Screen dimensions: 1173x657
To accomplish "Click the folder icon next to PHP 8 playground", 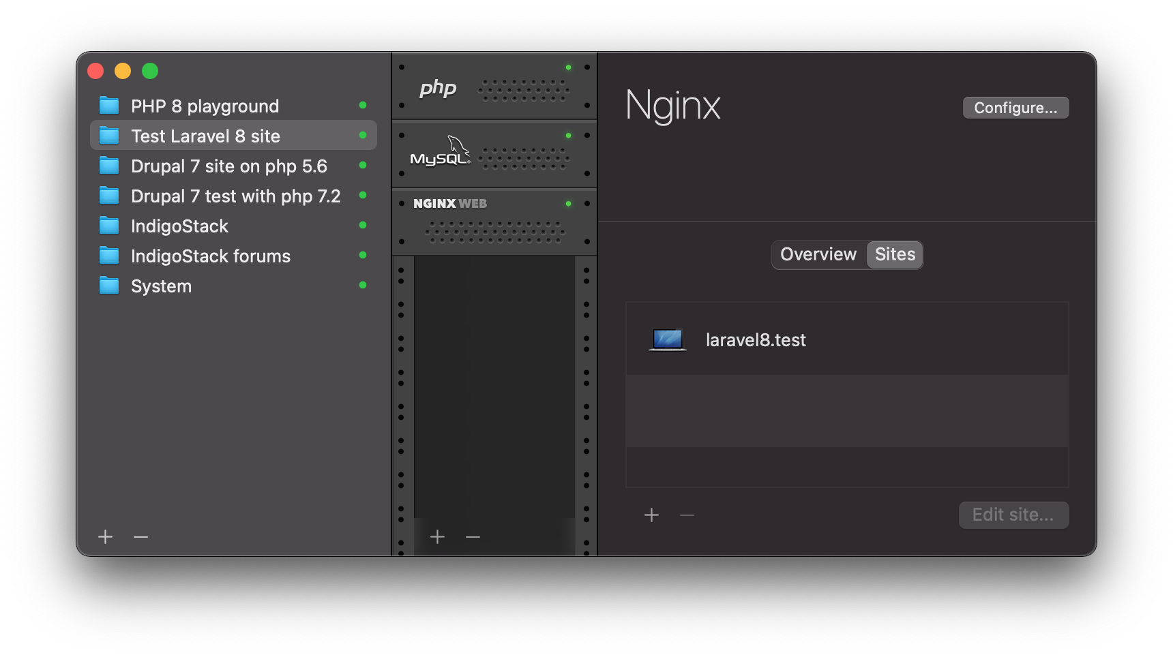I will tap(110, 105).
